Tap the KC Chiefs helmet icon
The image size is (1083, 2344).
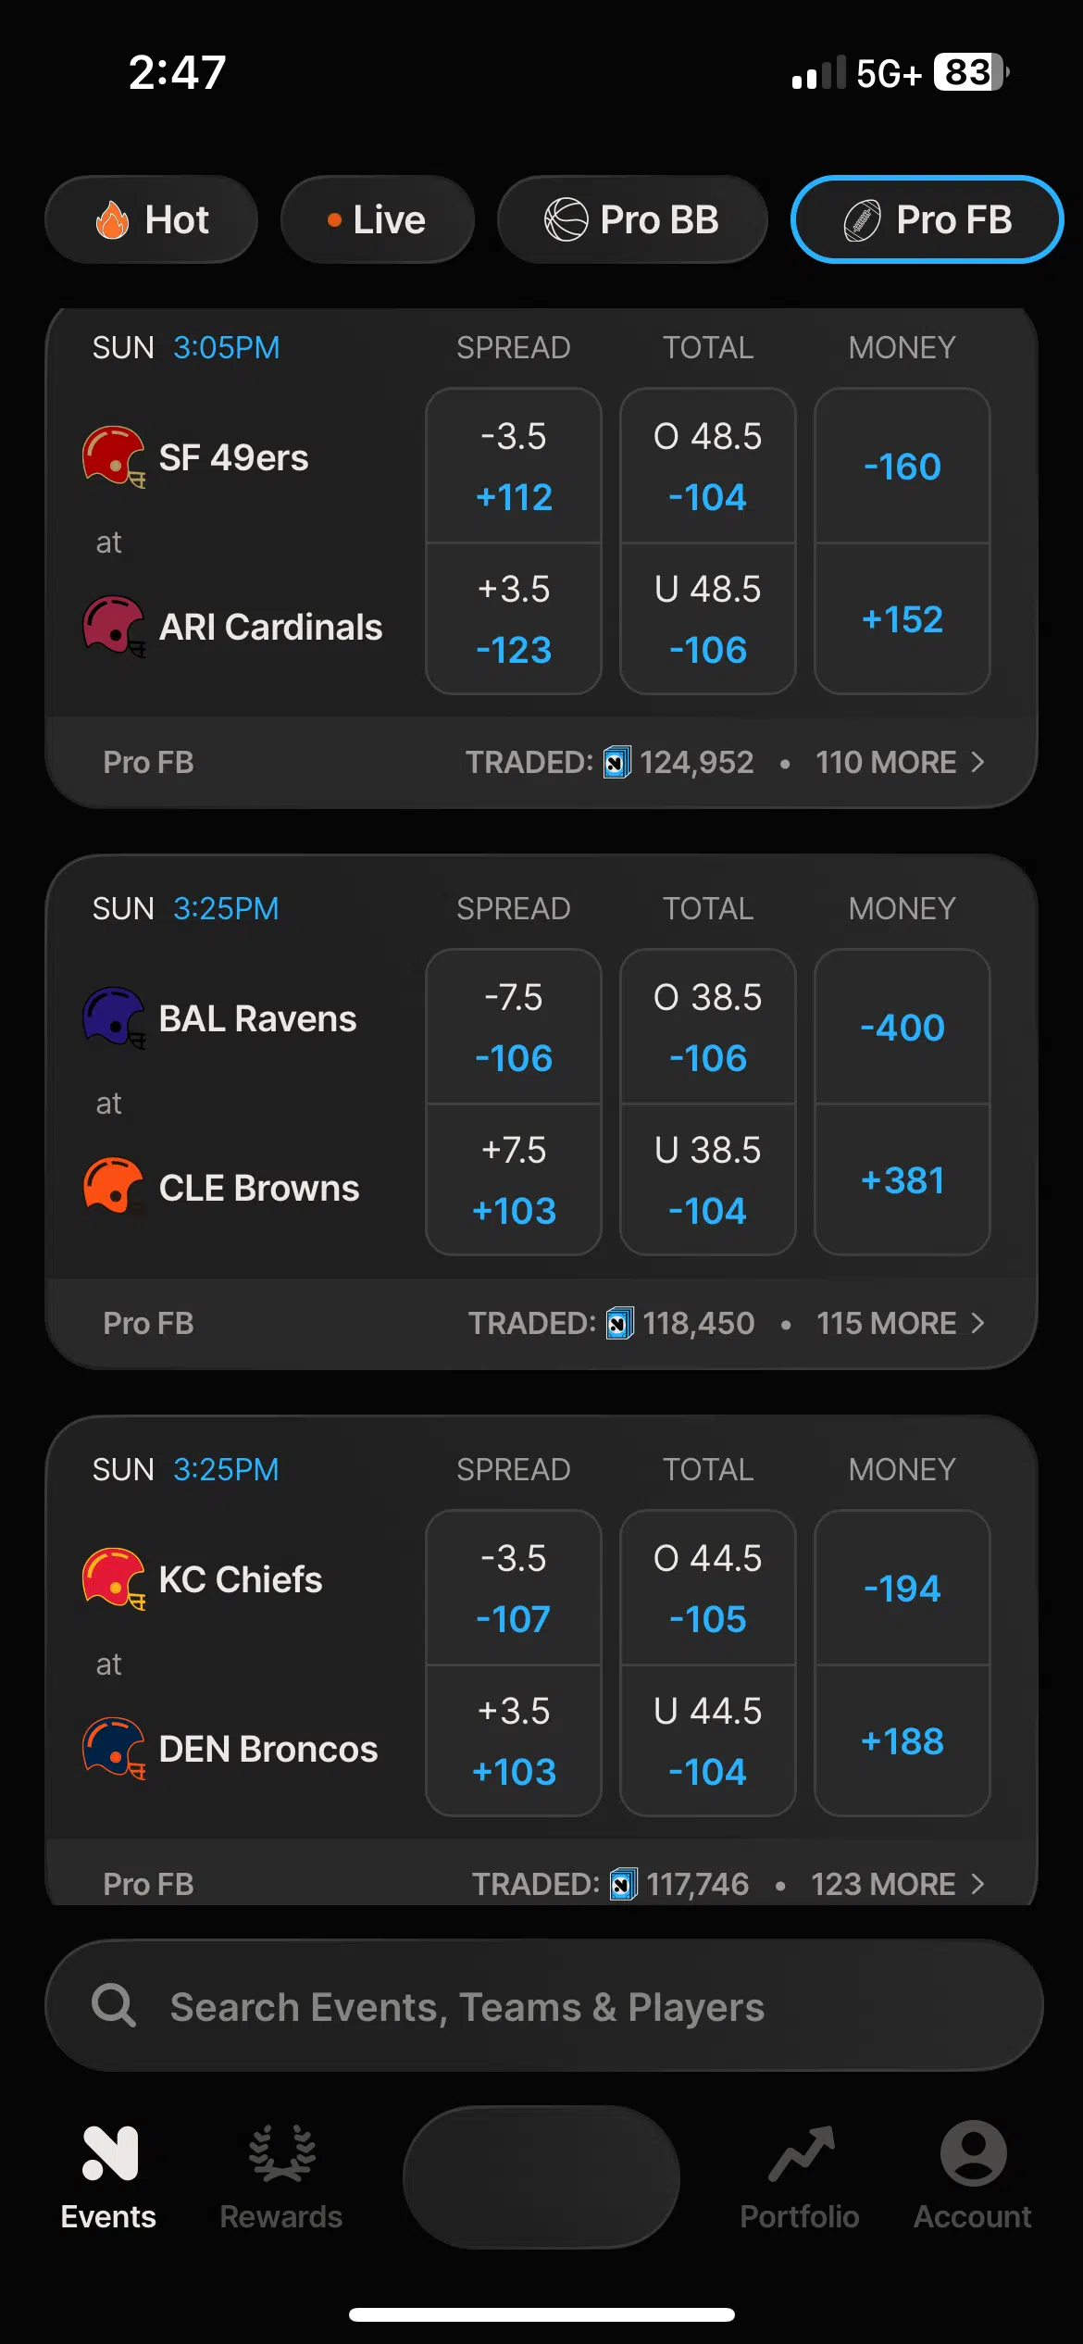coord(113,1578)
